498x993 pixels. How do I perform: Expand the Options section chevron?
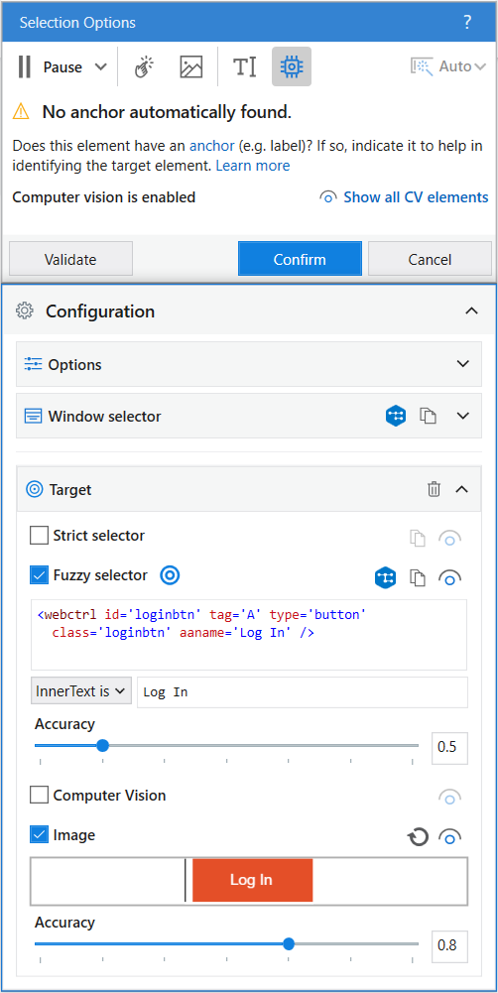point(463,364)
